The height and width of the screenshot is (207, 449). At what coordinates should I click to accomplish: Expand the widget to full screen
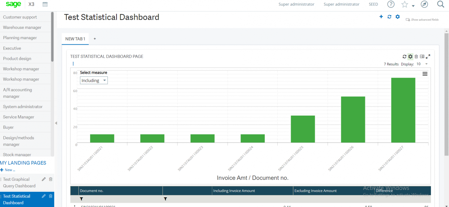tap(428, 56)
